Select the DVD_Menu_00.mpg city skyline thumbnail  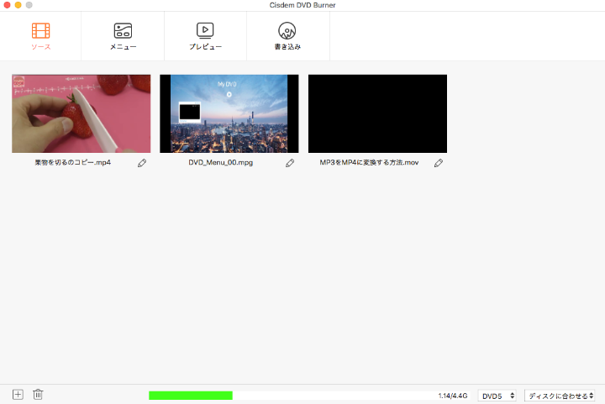point(229,113)
